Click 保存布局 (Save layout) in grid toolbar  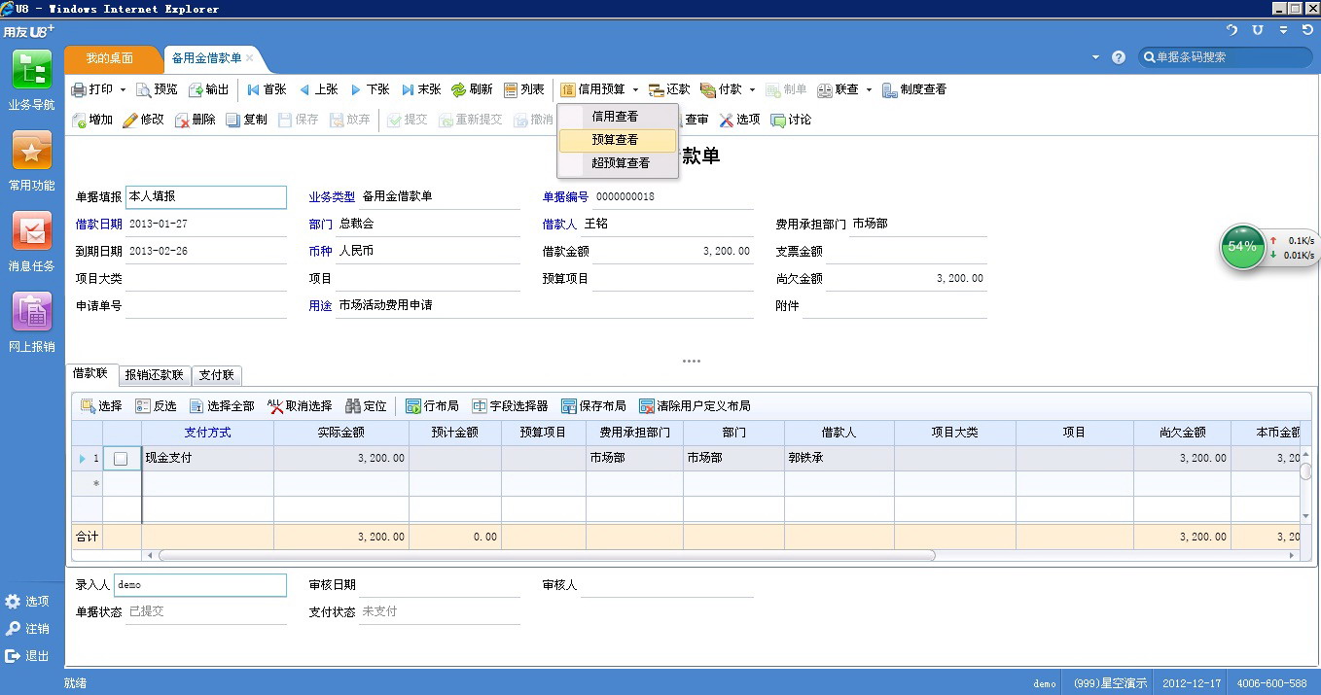click(593, 406)
